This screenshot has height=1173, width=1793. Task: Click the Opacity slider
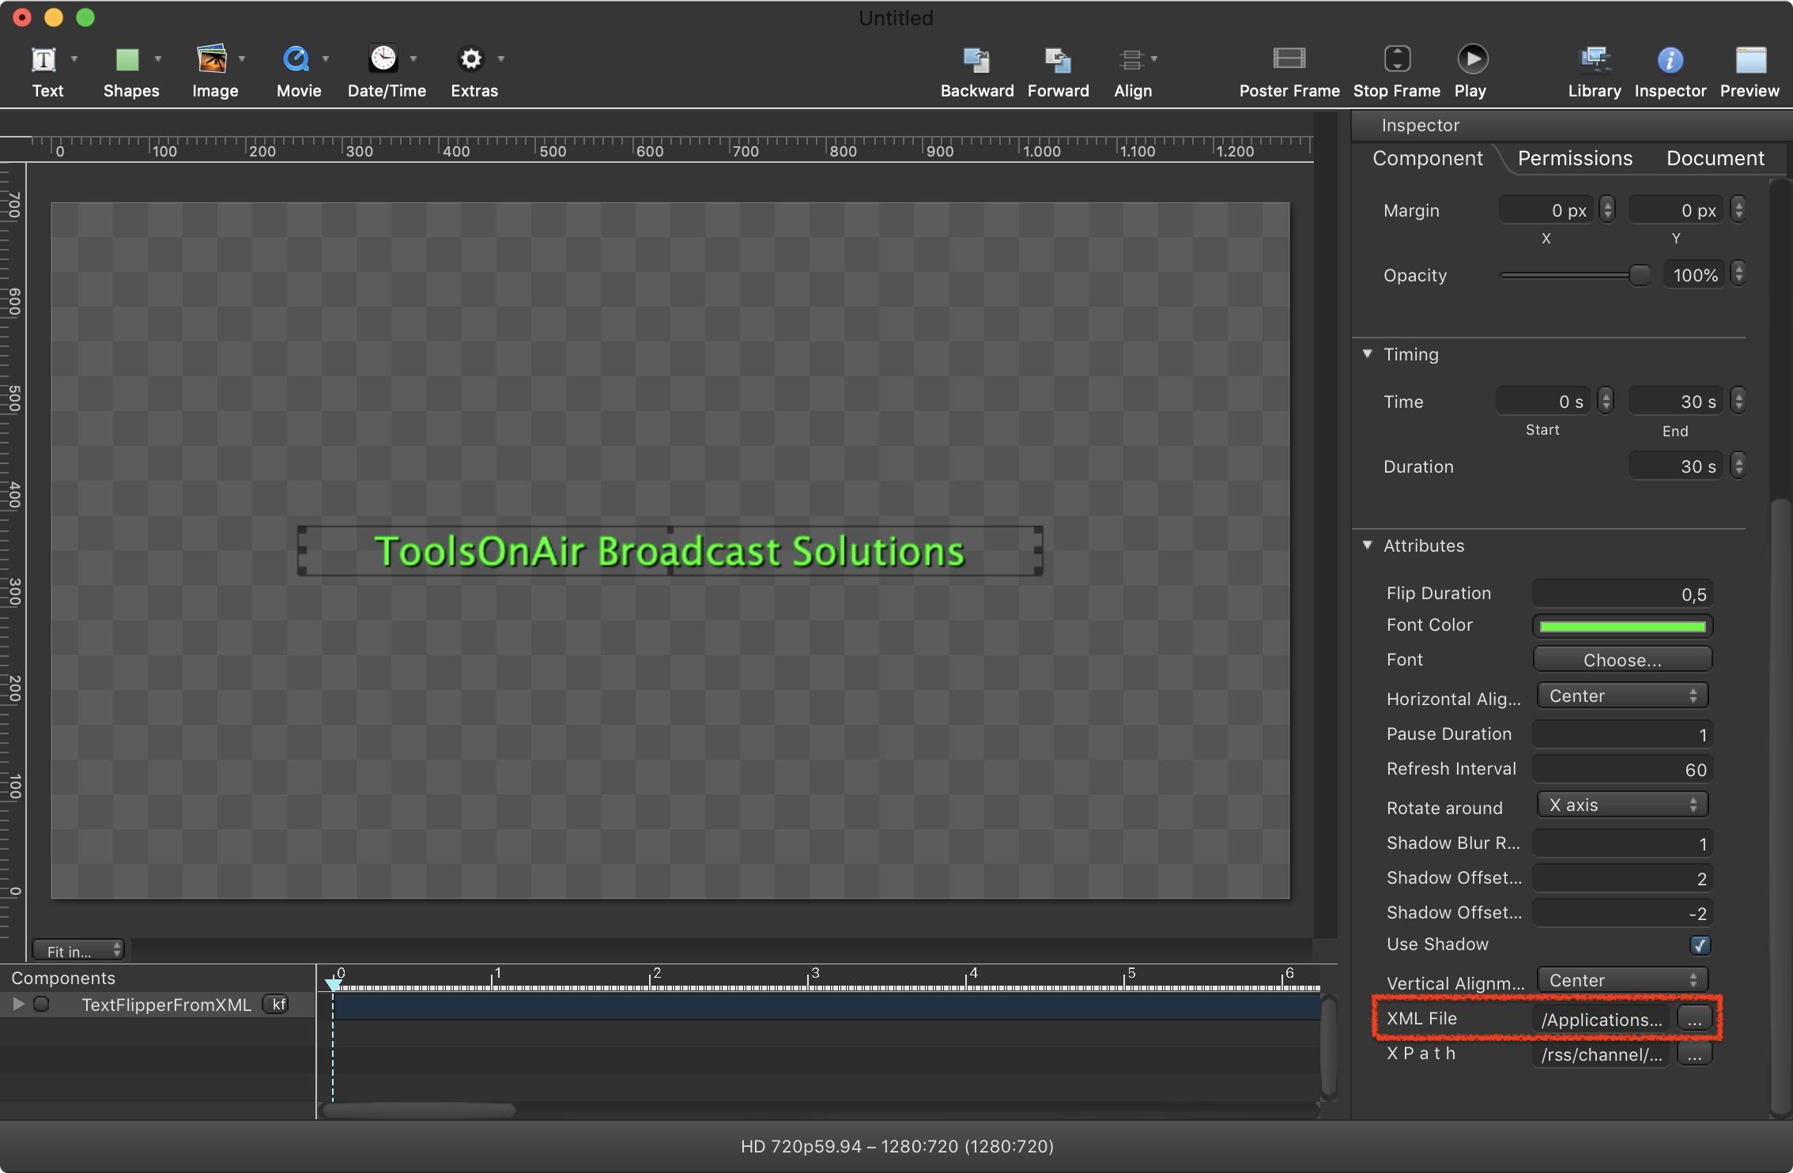pyautogui.click(x=1573, y=275)
